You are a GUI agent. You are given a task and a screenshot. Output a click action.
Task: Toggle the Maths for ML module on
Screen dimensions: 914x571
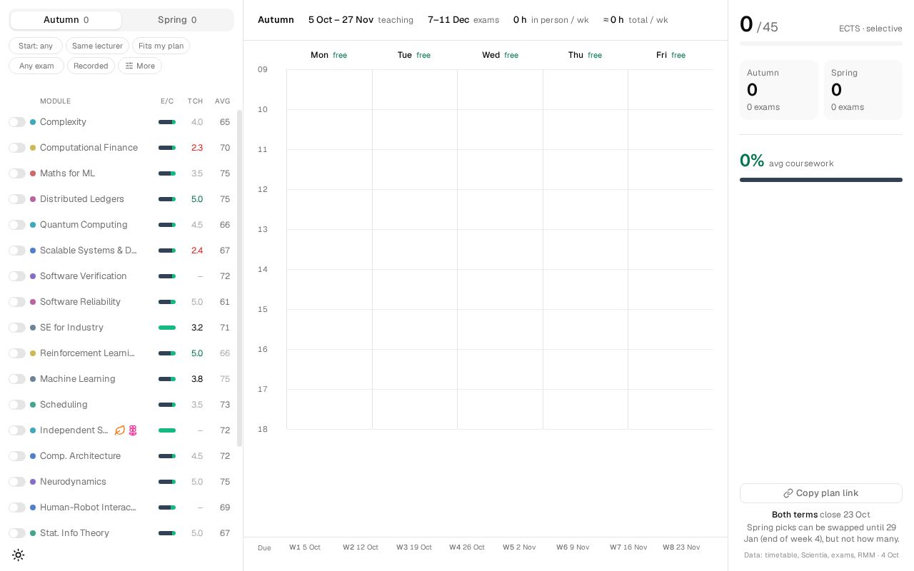point(17,173)
